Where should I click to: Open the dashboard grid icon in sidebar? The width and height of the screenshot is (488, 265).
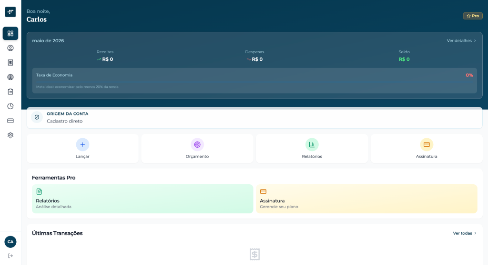tap(10, 34)
